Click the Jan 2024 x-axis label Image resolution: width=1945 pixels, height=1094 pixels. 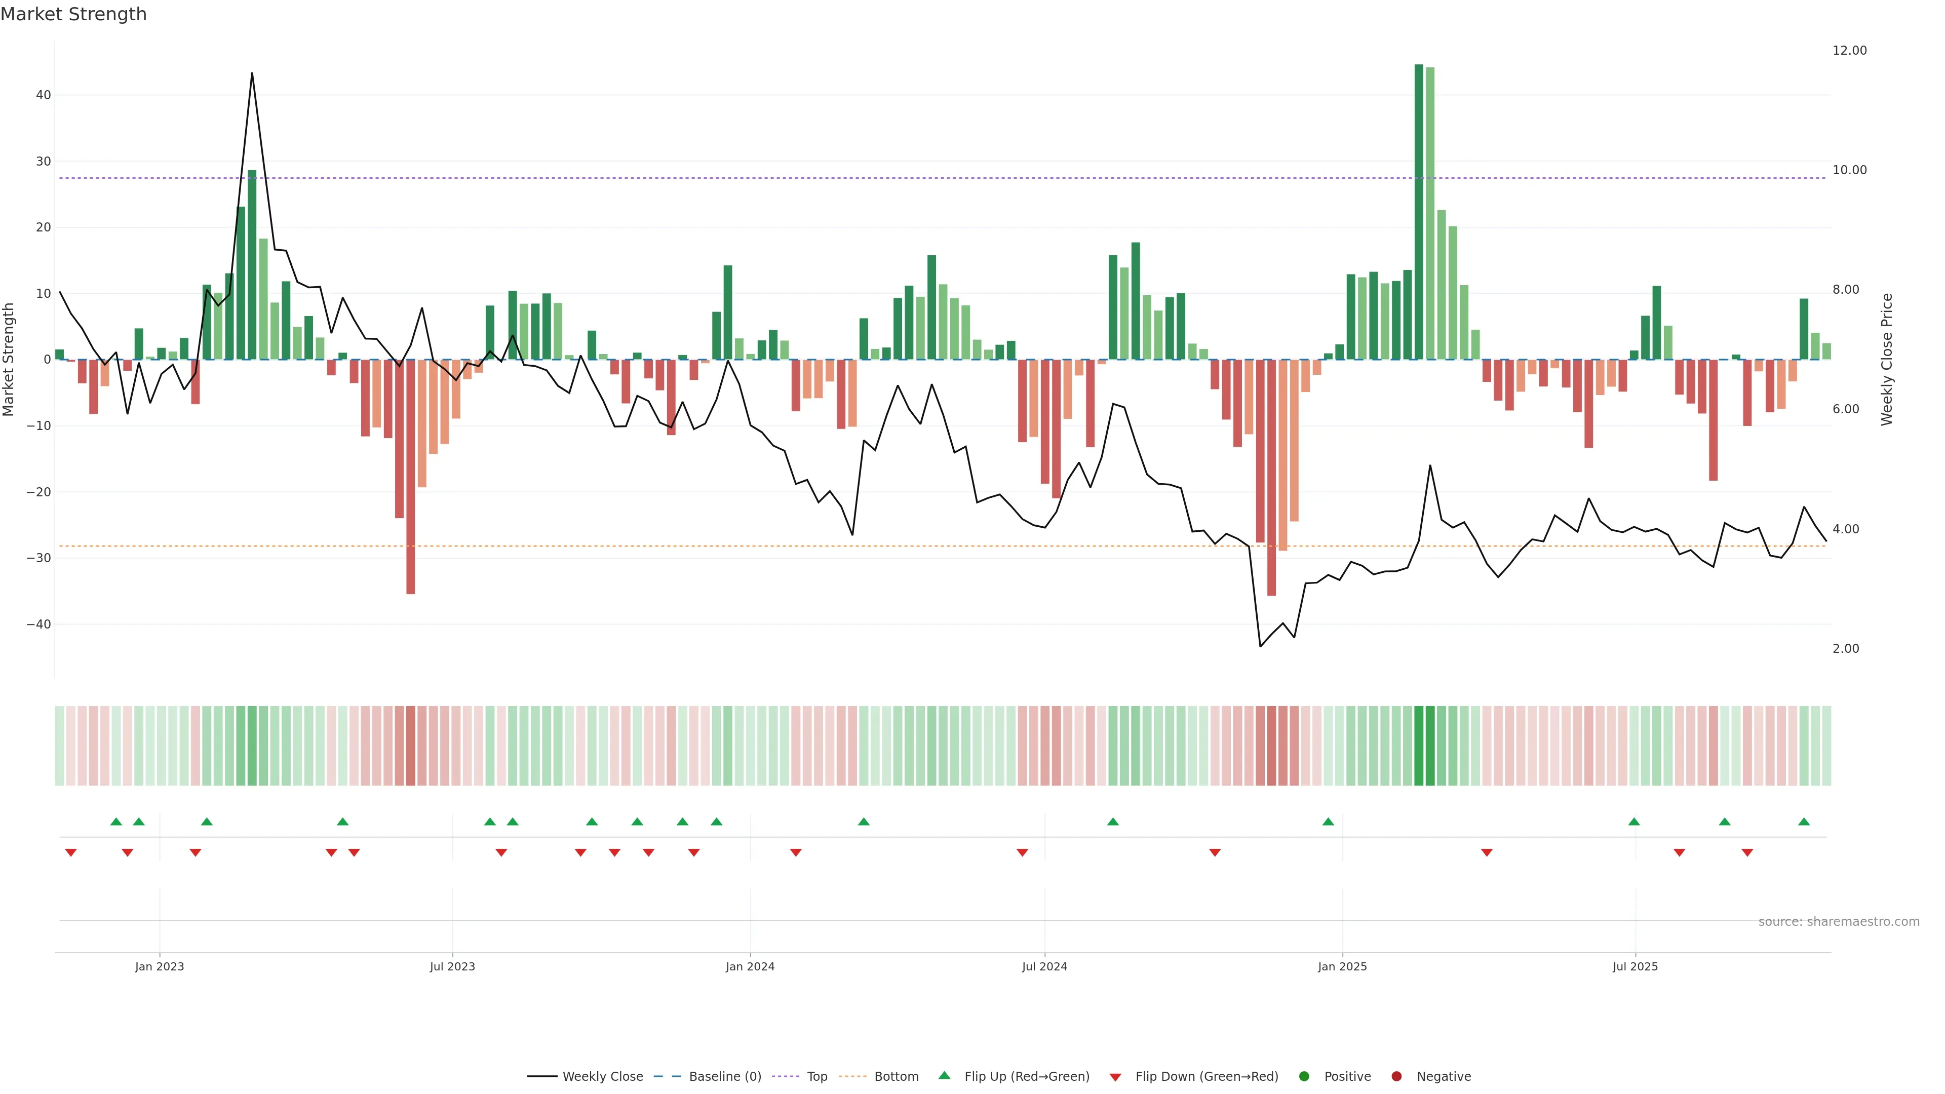[x=750, y=966]
